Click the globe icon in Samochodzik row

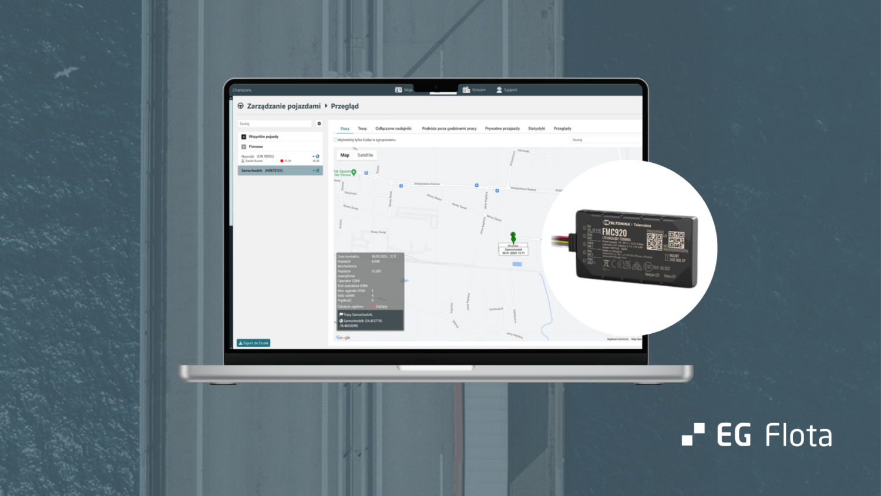(x=318, y=170)
